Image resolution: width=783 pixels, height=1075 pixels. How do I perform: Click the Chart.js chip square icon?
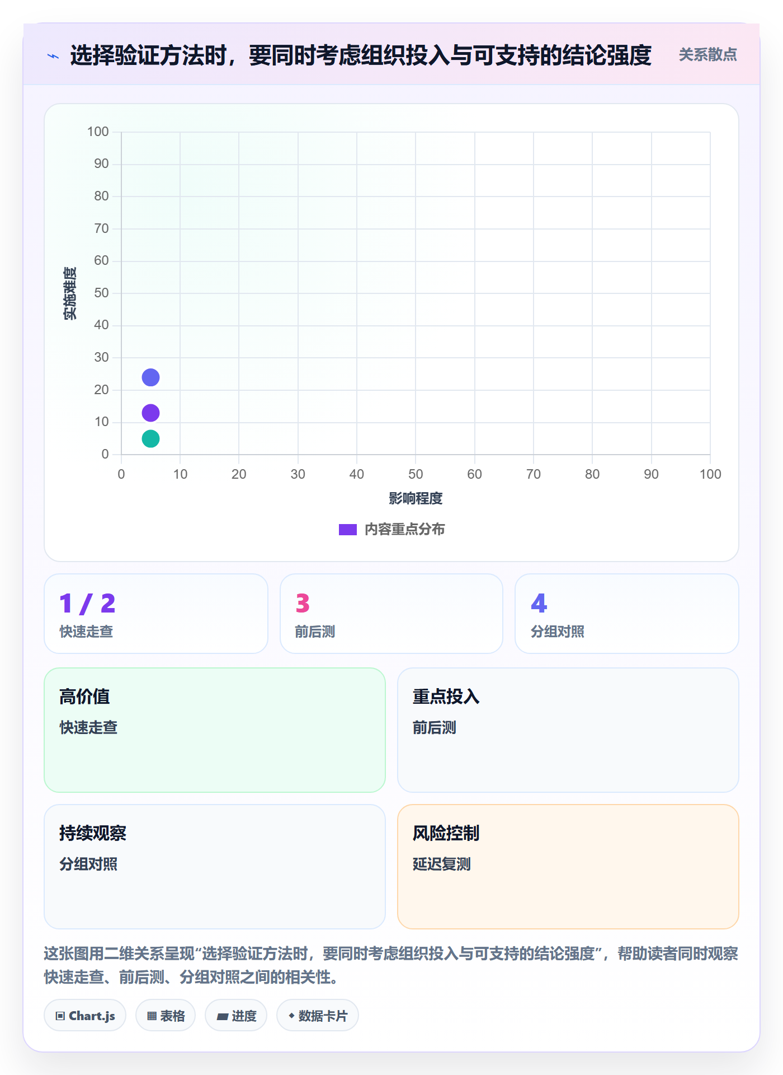(x=60, y=1016)
